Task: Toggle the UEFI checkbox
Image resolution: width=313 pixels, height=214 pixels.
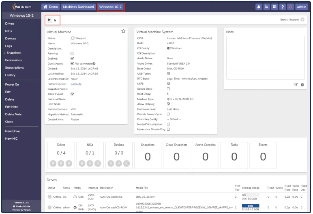Action: [x=169, y=84]
